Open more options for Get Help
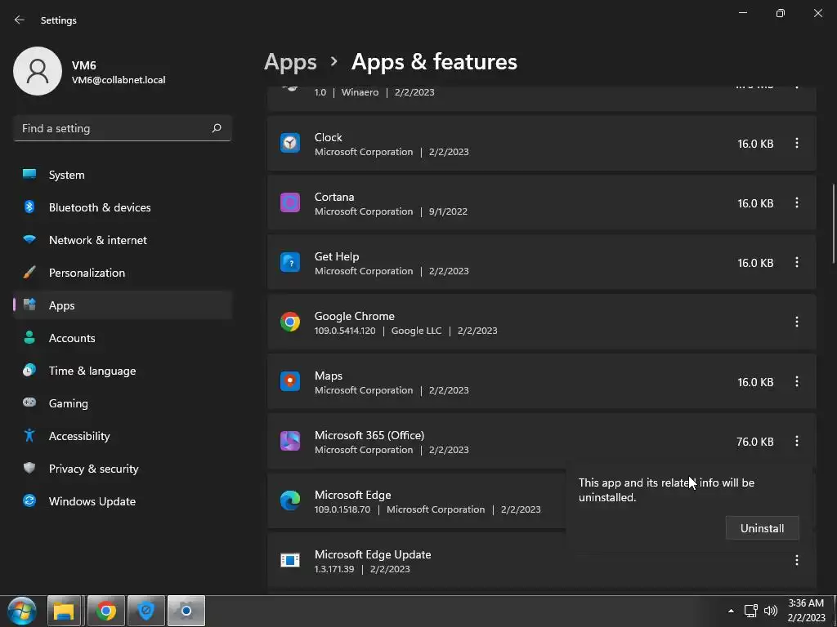837x627 pixels. [796, 262]
